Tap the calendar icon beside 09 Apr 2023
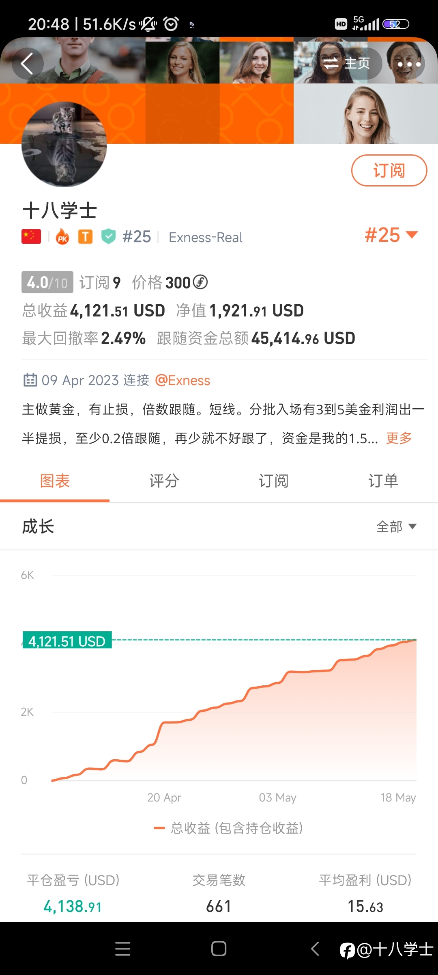 [x=30, y=380]
